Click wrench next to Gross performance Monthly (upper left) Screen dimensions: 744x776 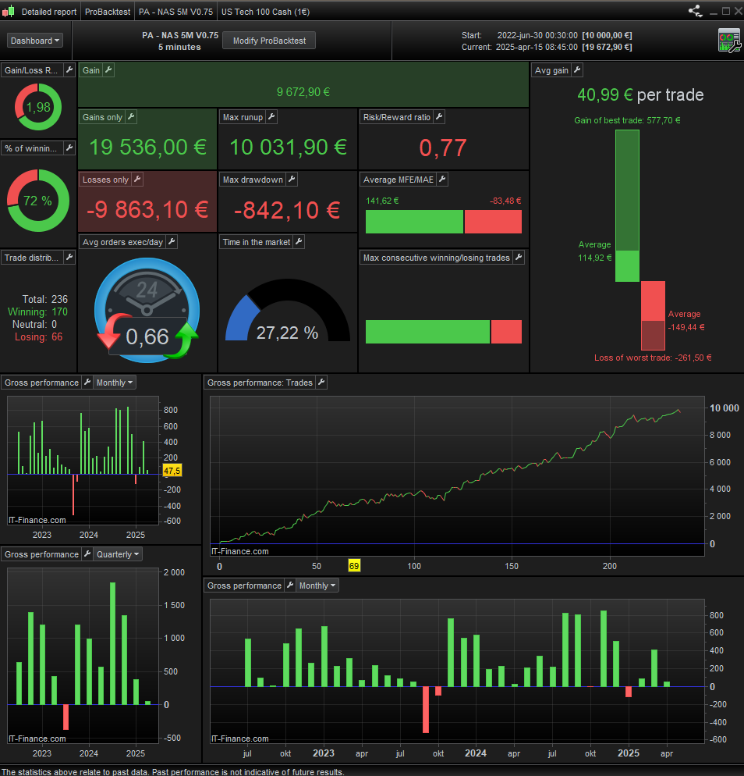[x=87, y=382]
